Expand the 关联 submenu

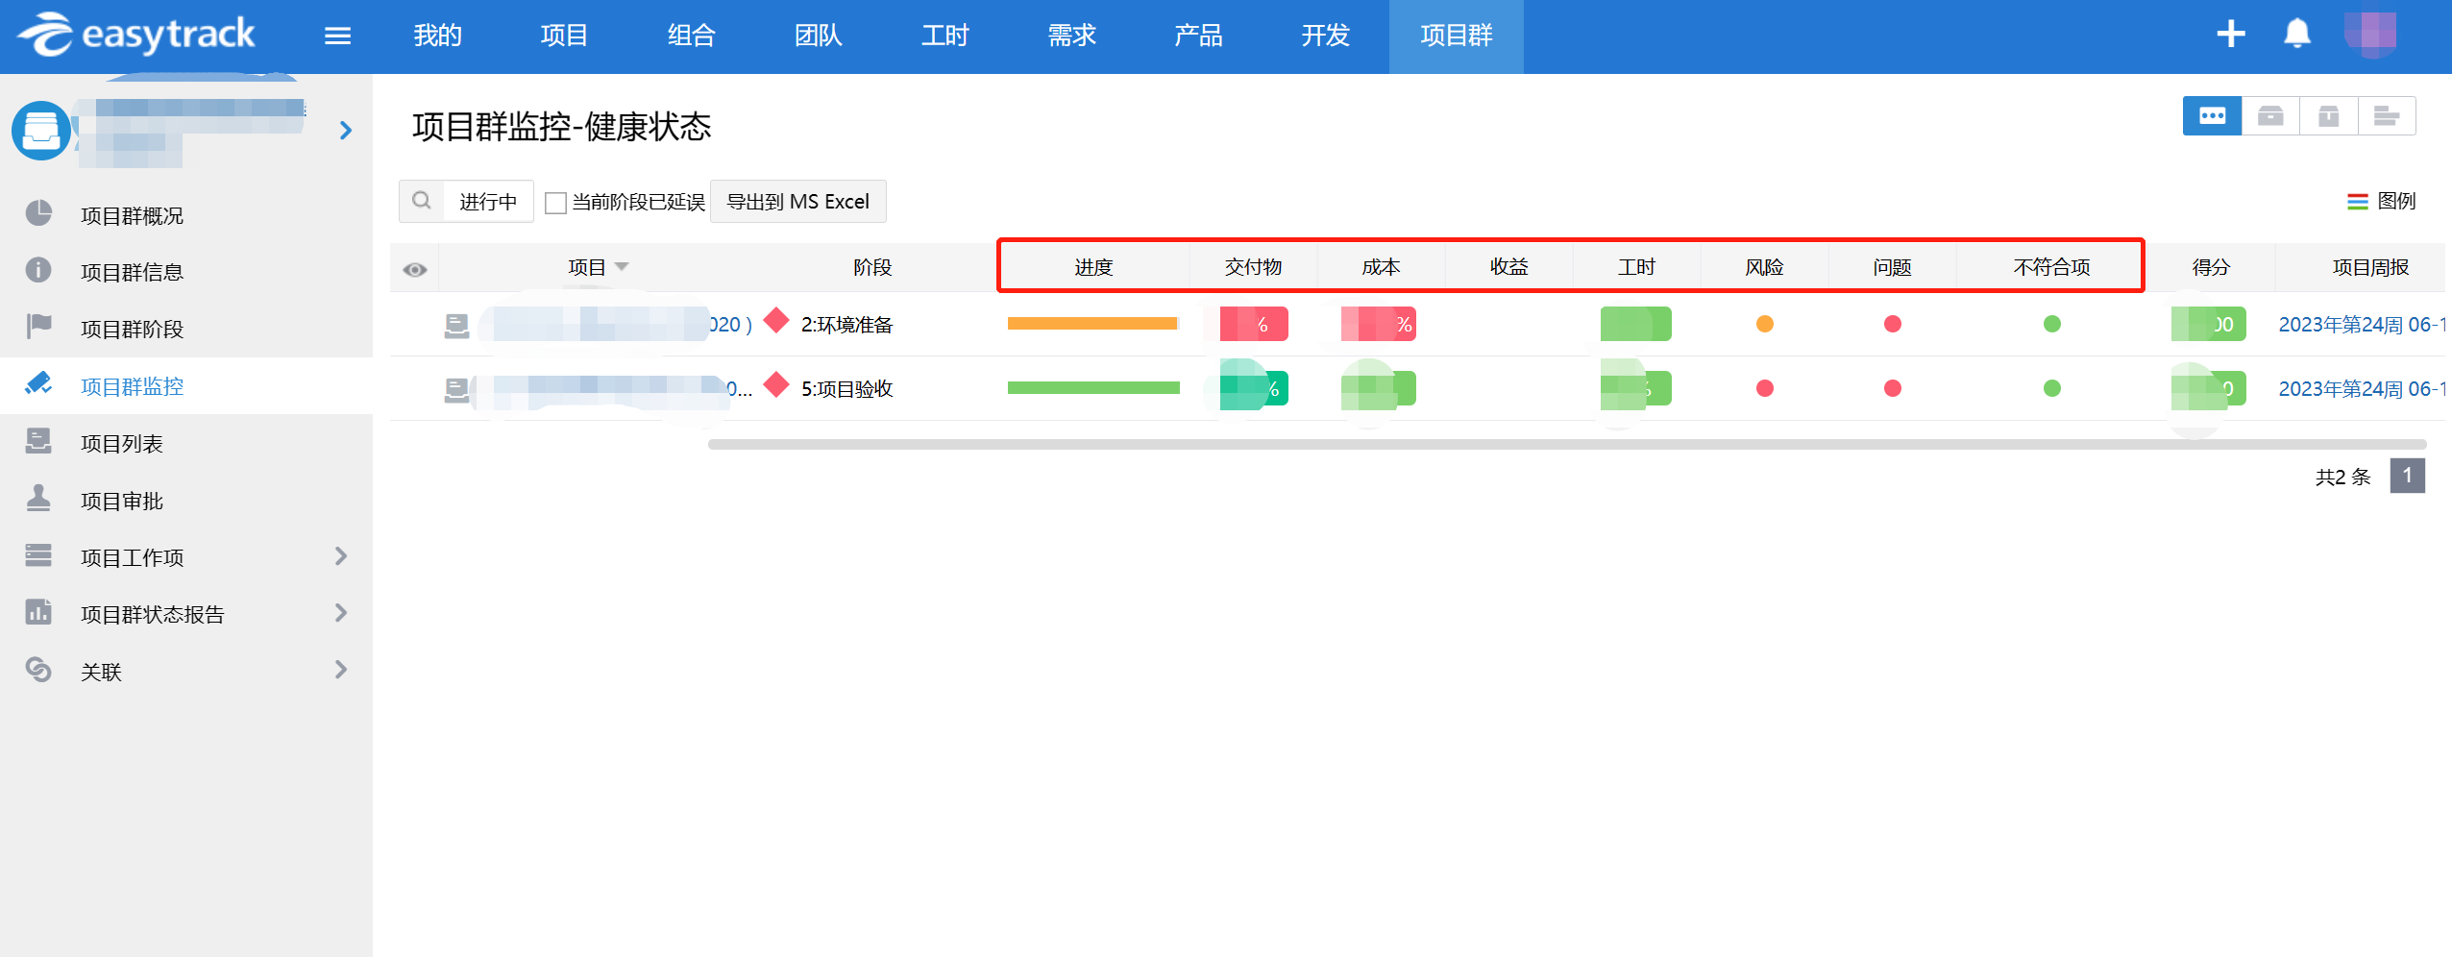click(x=341, y=670)
